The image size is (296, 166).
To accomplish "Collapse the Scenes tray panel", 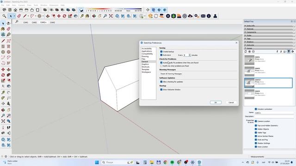I will pyautogui.click(x=269, y=48).
